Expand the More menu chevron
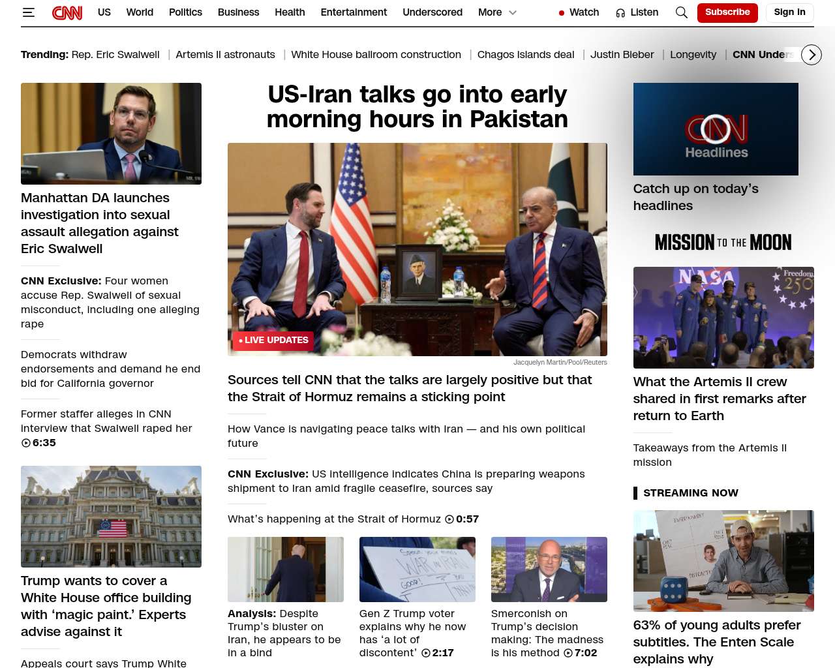 point(513,12)
